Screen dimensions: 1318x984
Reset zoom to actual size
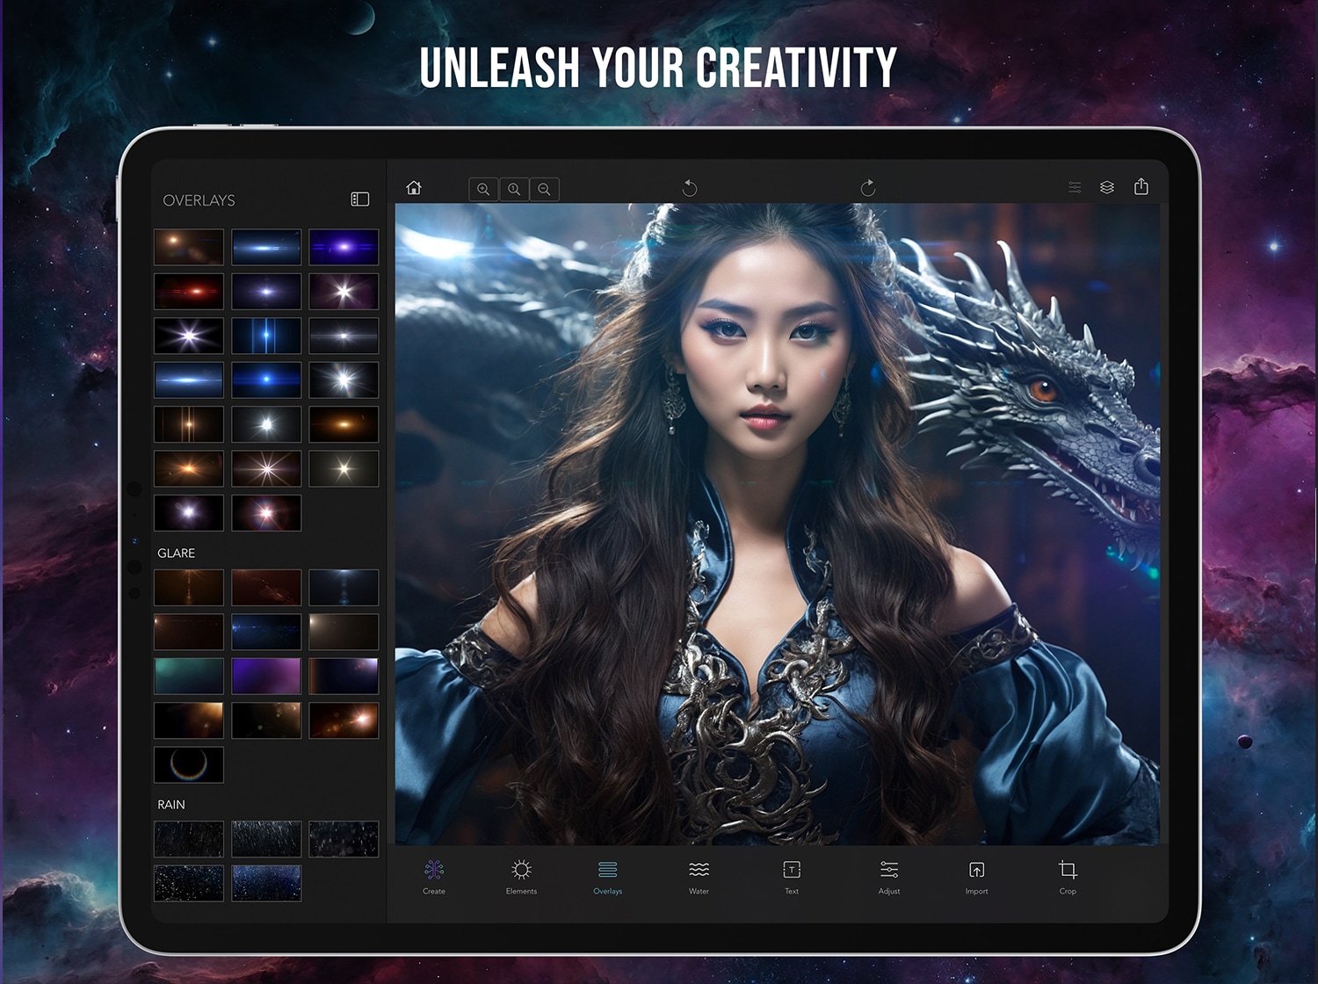pos(514,189)
